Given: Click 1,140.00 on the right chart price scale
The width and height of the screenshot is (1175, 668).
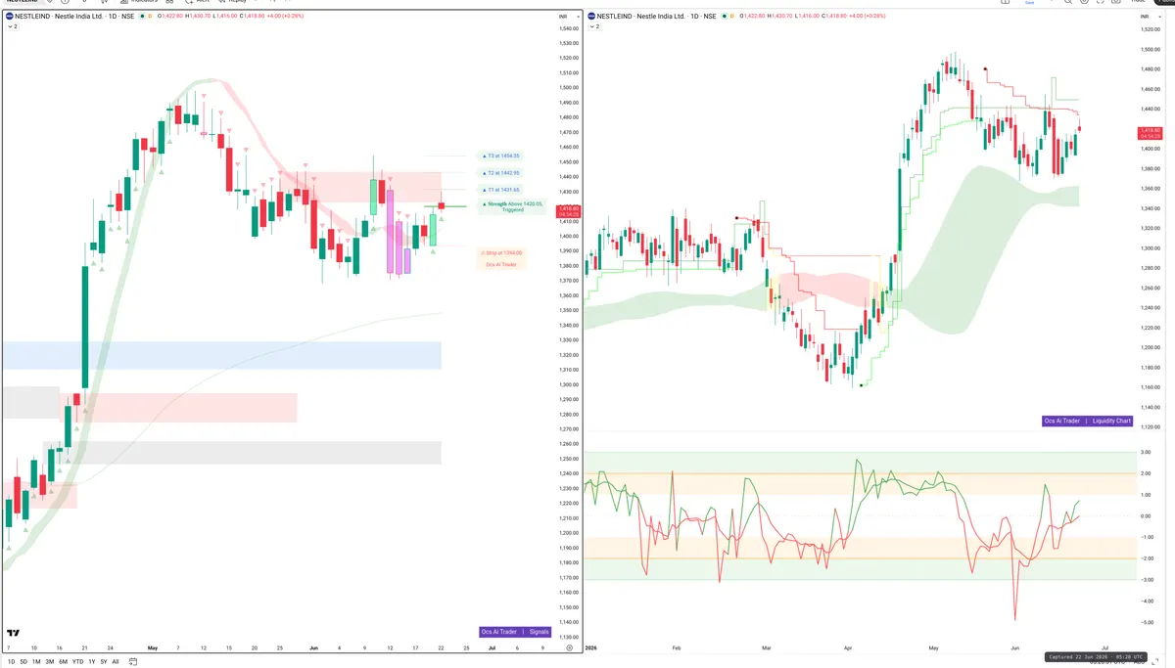Looking at the screenshot, I should coord(1150,407).
